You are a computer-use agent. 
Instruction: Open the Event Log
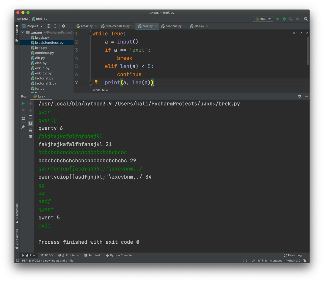(293, 255)
